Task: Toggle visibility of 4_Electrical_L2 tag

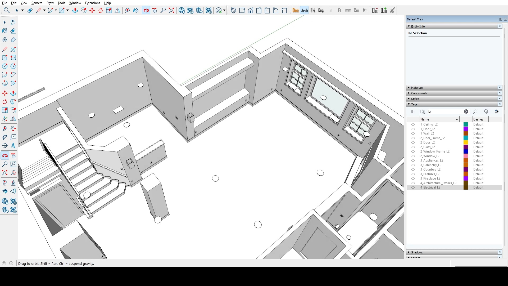Action: tap(413, 187)
